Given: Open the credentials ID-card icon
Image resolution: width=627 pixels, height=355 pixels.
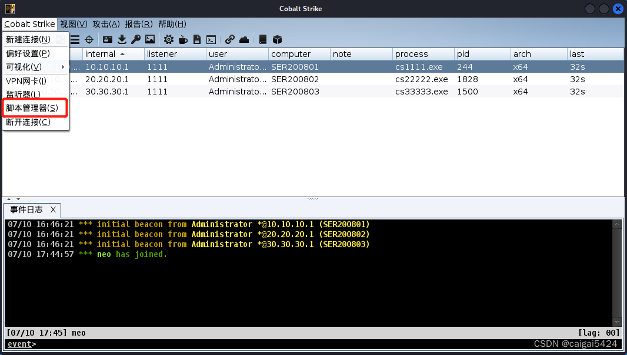Looking at the screenshot, I should coord(108,39).
